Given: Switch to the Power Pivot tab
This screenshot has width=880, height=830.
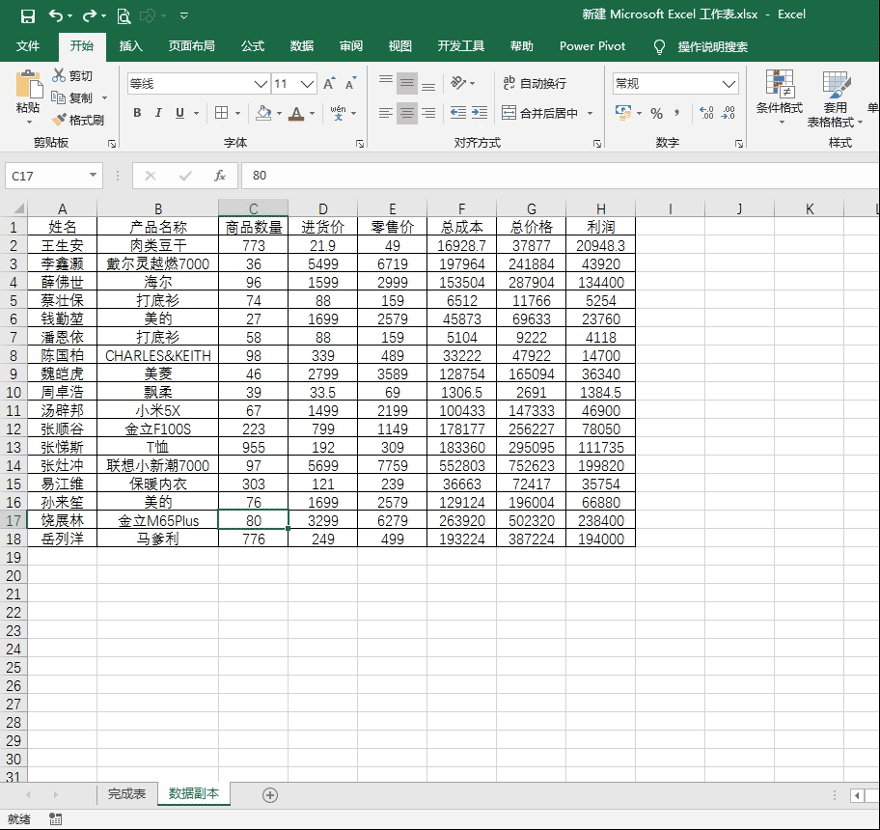Looking at the screenshot, I should [x=592, y=46].
